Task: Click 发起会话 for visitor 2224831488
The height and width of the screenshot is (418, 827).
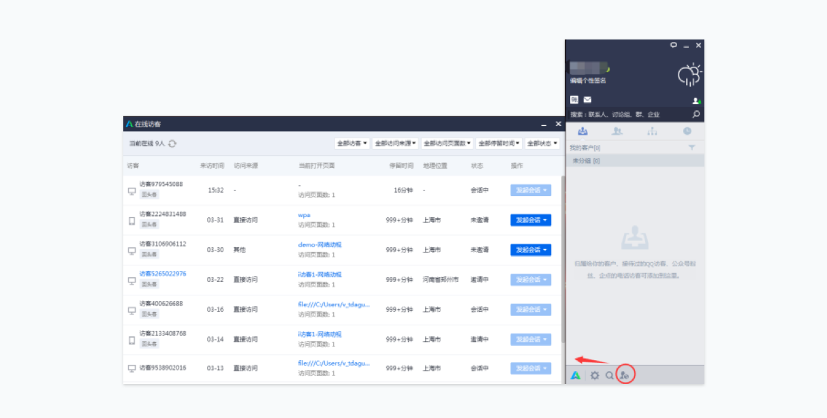Action: pyautogui.click(x=531, y=220)
